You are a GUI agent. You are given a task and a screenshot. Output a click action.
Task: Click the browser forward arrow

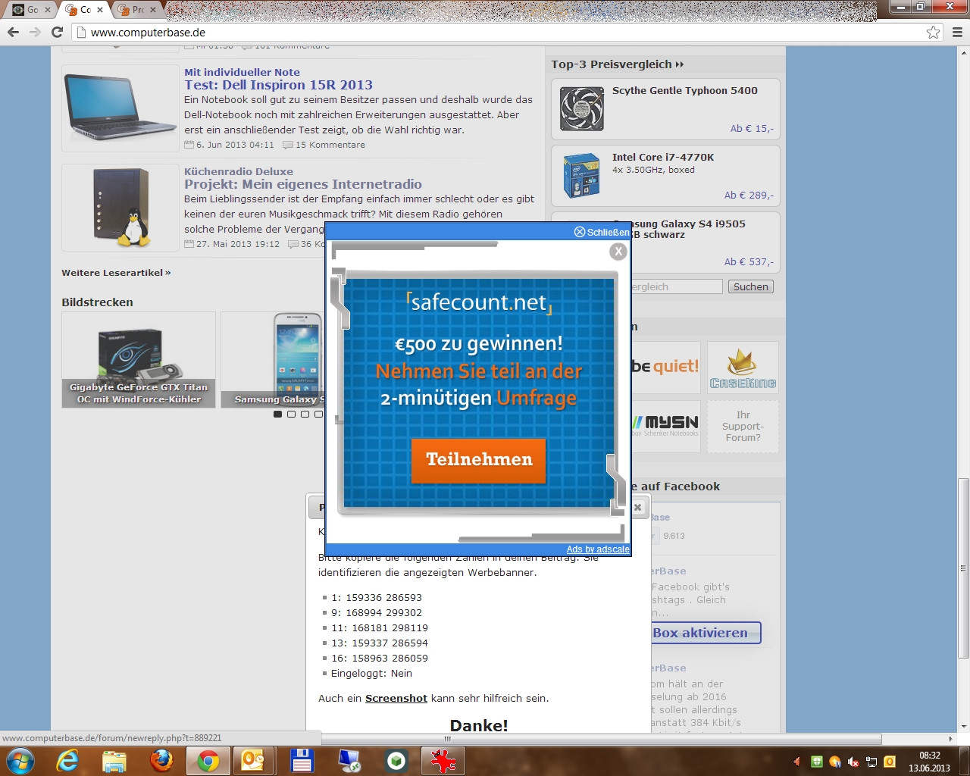(35, 32)
